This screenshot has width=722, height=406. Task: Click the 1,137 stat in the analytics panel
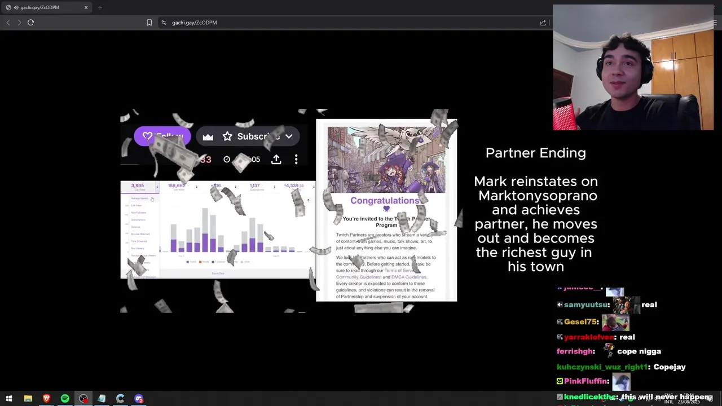coord(254,186)
